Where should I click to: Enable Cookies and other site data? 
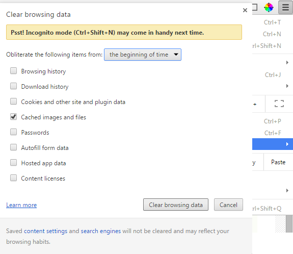pyautogui.click(x=13, y=101)
